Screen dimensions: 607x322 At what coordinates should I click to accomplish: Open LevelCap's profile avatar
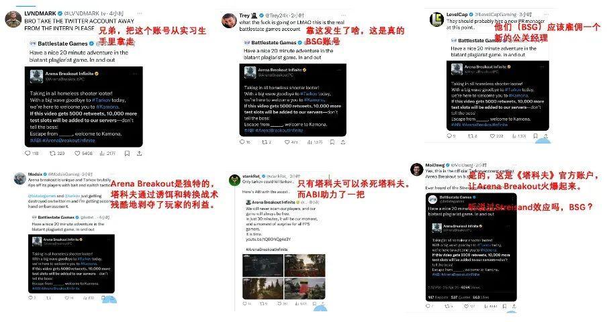[436, 19]
